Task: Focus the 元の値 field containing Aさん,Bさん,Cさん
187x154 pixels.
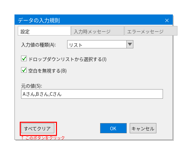Action: click(x=92, y=94)
